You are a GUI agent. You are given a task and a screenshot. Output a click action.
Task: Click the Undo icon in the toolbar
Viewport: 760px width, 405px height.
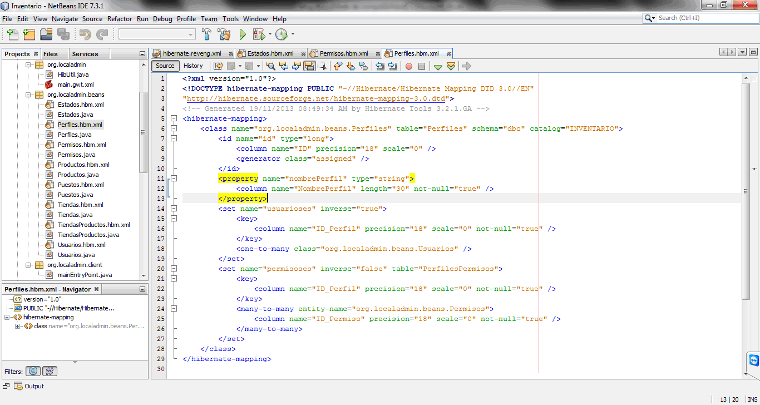click(85, 34)
